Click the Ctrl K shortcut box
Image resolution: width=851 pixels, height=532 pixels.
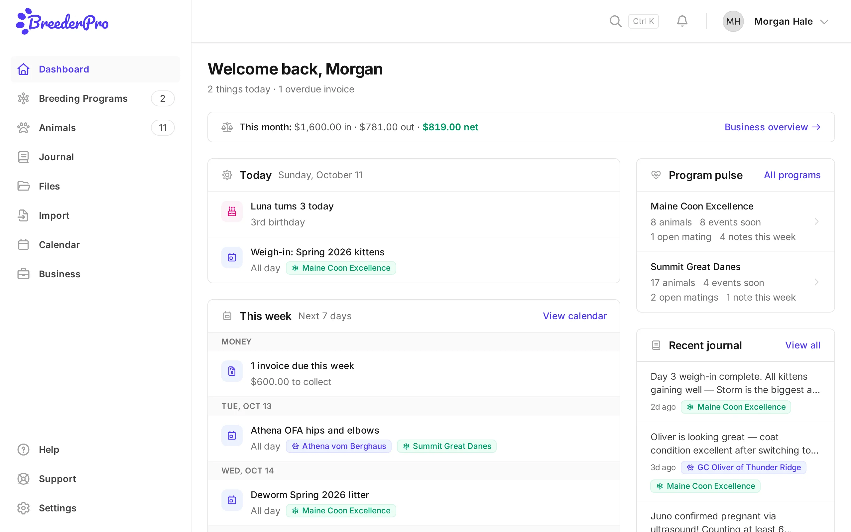point(643,21)
